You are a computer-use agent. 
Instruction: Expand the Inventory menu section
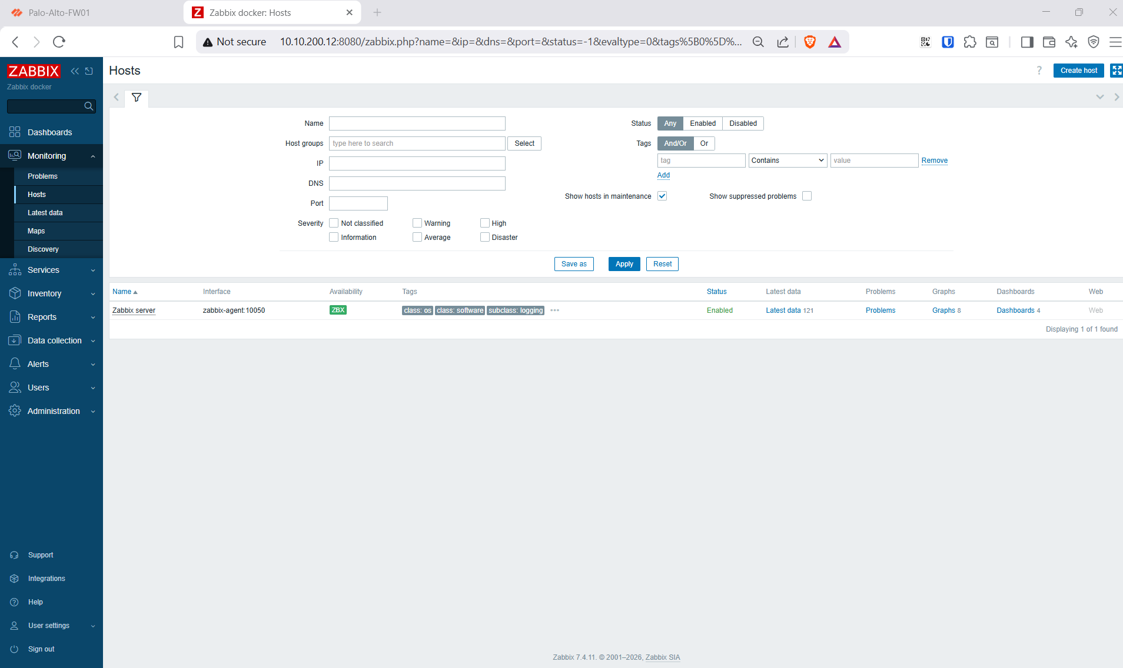(51, 293)
